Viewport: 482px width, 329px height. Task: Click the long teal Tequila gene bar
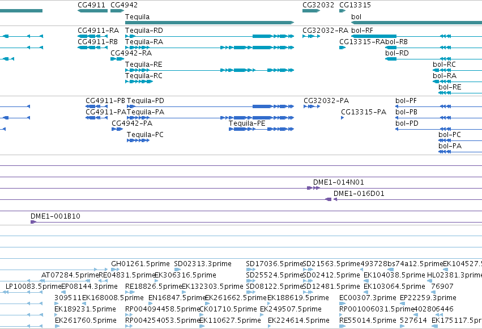(210, 23)
